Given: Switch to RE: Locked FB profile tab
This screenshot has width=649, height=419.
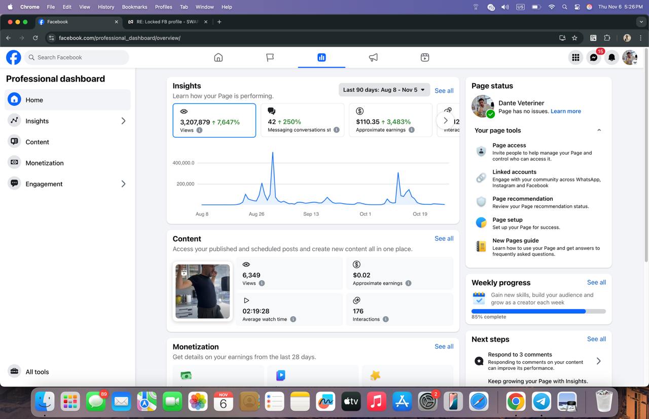Looking at the screenshot, I should [167, 22].
